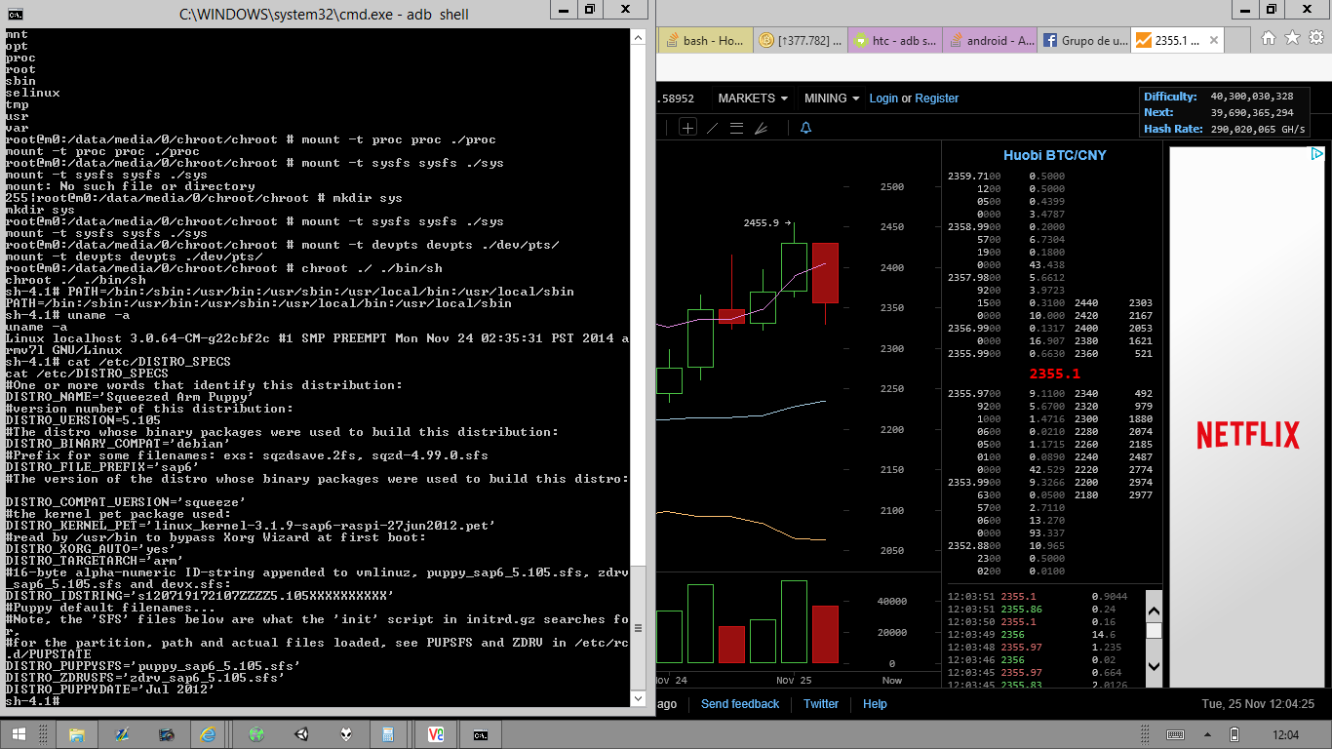
Task: Switch to the 'htc - adb s...' tab
Action: click(x=895, y=41)
